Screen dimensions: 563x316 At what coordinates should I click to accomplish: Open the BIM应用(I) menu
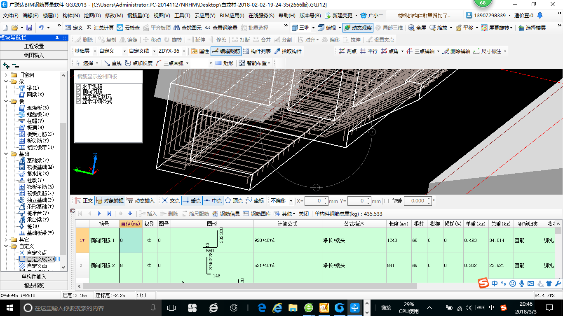(232, 16)
